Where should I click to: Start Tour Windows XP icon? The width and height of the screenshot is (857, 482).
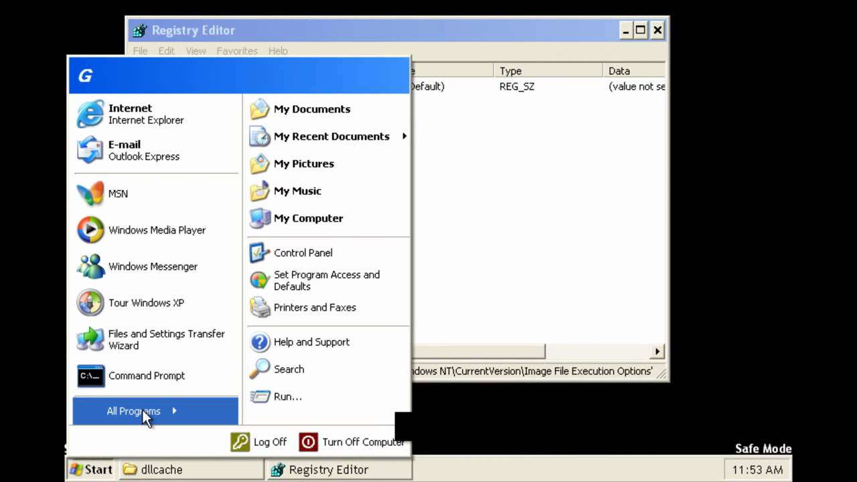(x=90, y=303)
